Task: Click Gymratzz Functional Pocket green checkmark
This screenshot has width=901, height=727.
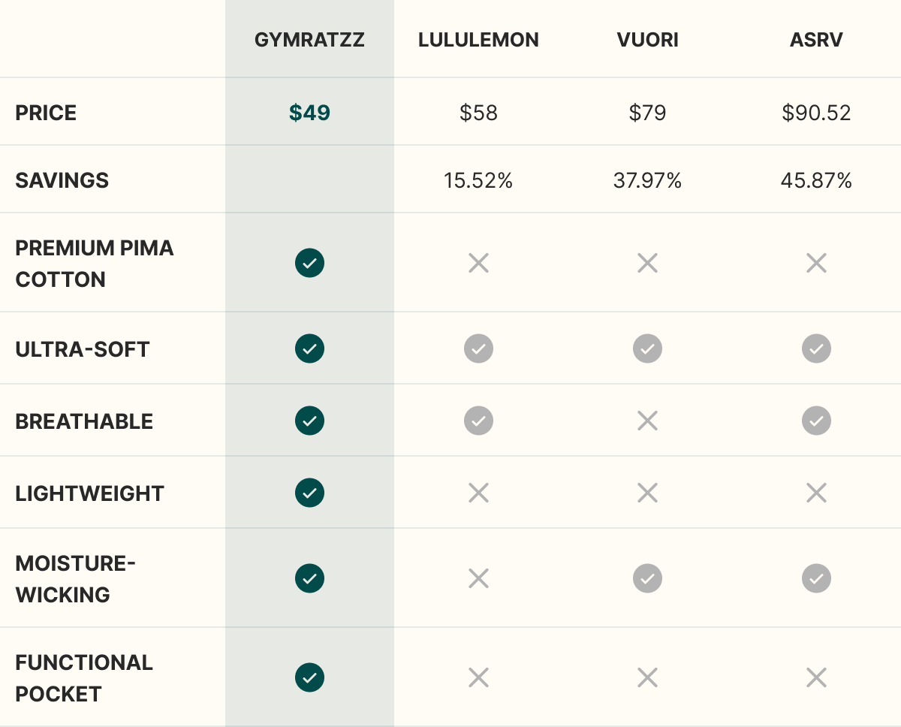Action: [x=309, y=677]
